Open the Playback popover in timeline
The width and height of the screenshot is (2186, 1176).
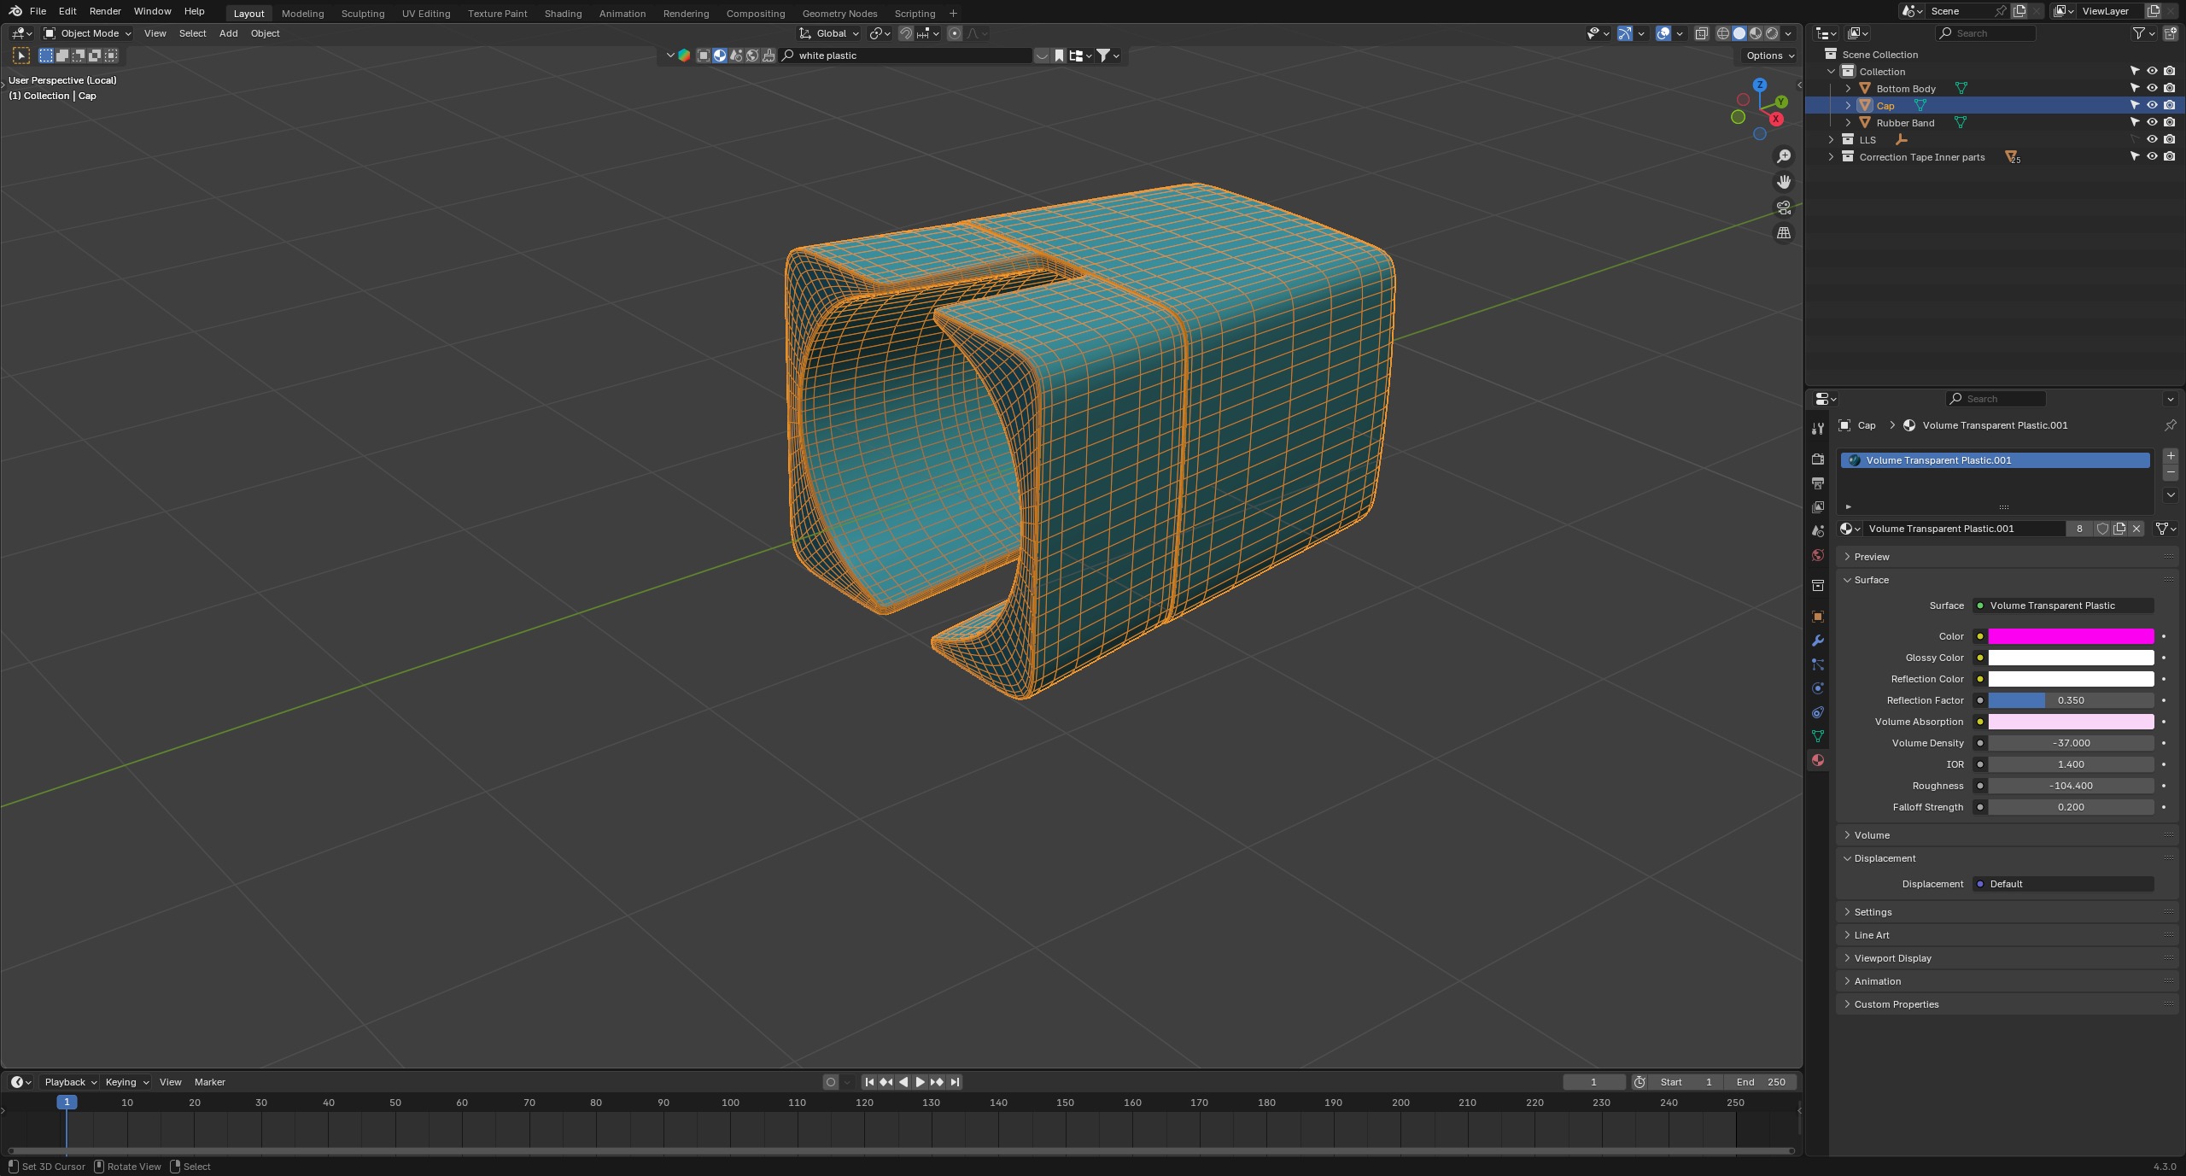pyautogui.click(x=70, y=1082)
